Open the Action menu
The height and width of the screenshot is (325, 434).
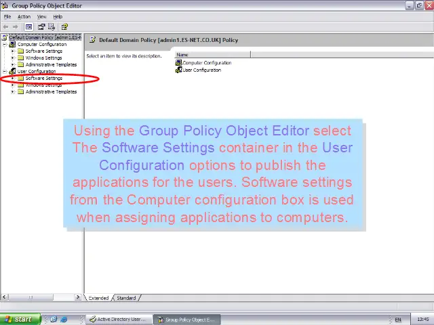pos(24,16)
